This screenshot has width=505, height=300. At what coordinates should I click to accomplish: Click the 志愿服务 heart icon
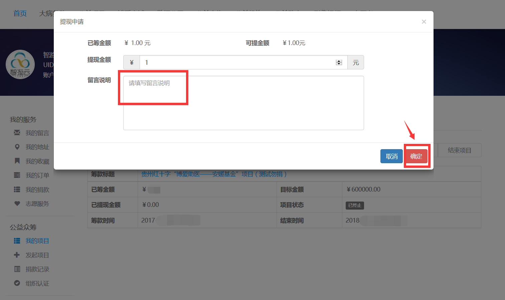coord(17,204)
